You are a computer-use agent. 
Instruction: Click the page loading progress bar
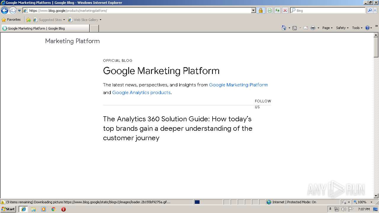tap(208, 202)
